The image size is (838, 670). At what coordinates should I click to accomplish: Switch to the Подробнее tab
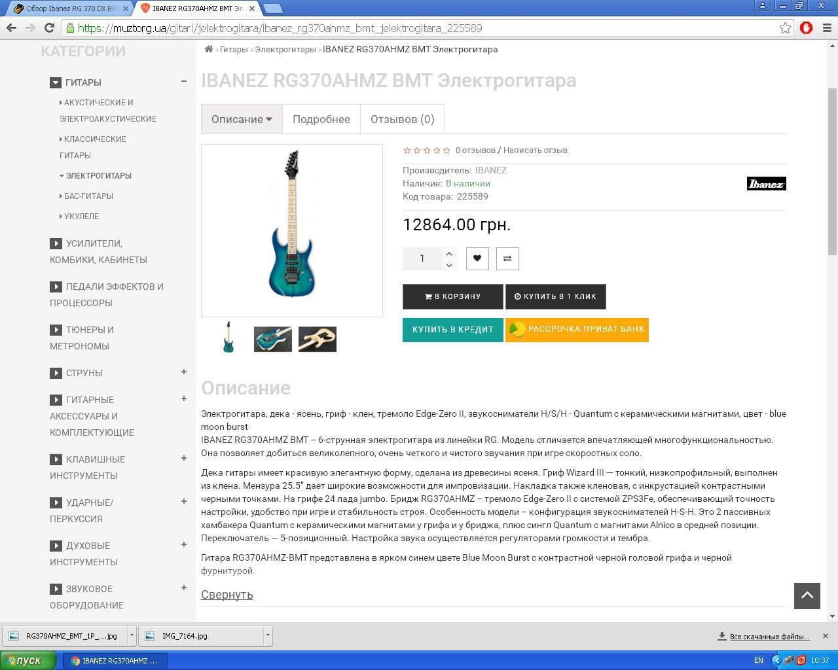tap(321, 119)
